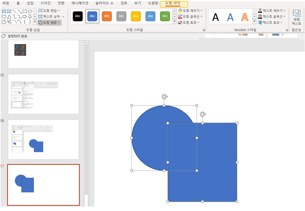Pick the Line Arrow shape
This screenshot has height=211, width=305.
[20, 11]
